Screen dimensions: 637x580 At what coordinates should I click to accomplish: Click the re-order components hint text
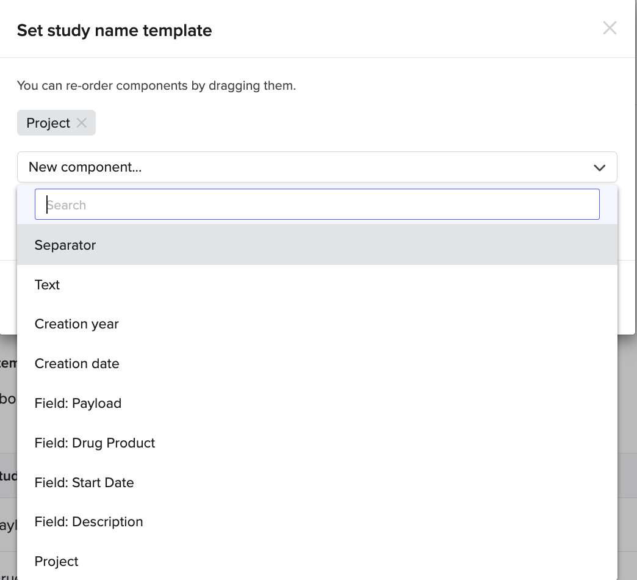click(x=156, y=85)
